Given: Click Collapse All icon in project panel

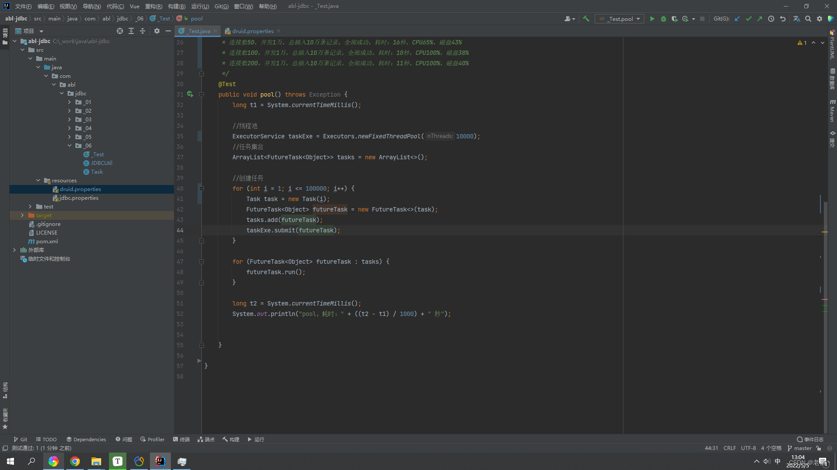Looking at the screenshot, I should click(143, 31).
